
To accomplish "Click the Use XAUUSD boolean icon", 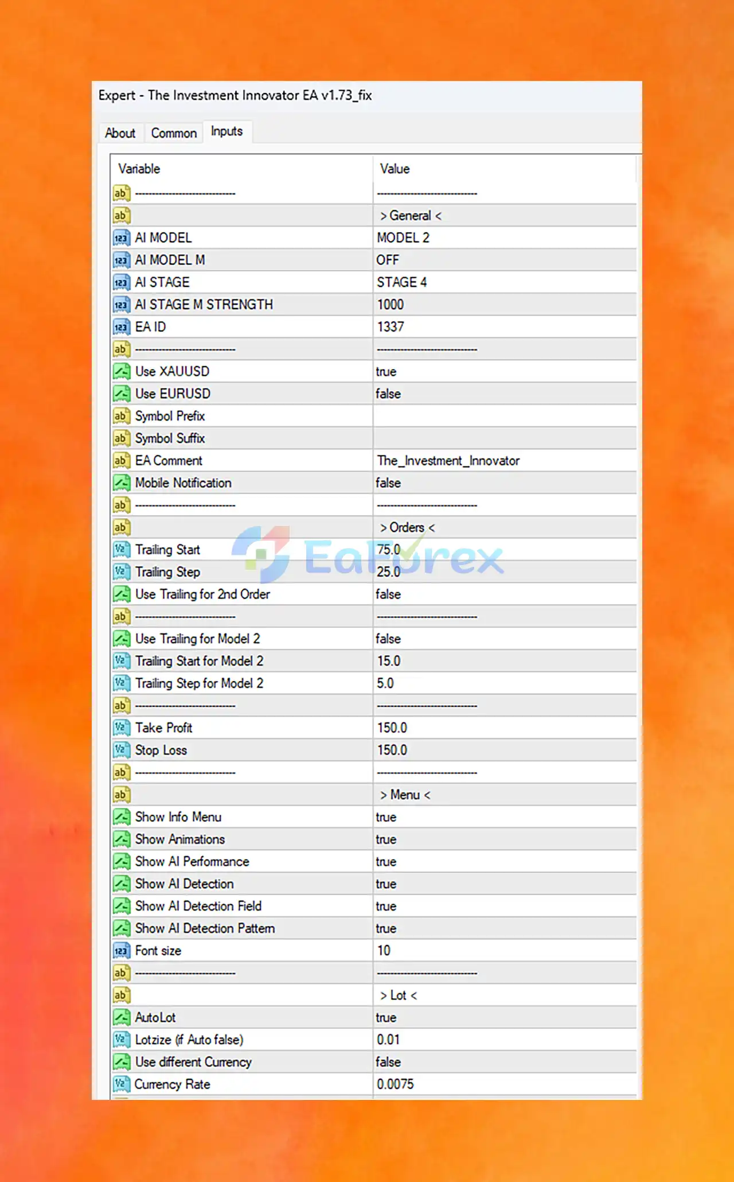I will pyautogui.click(x=122, y=371).
